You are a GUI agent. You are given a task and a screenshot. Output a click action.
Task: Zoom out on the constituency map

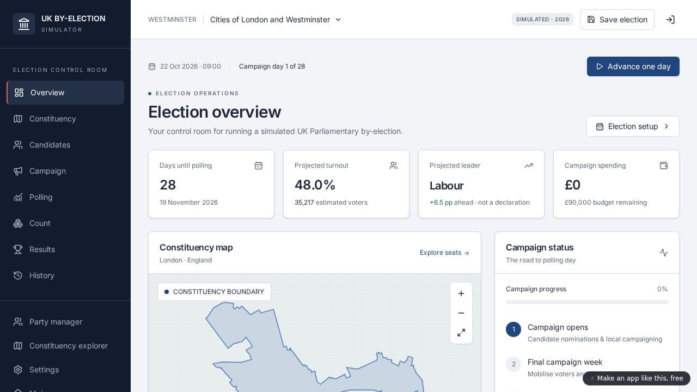click(461, 313)
